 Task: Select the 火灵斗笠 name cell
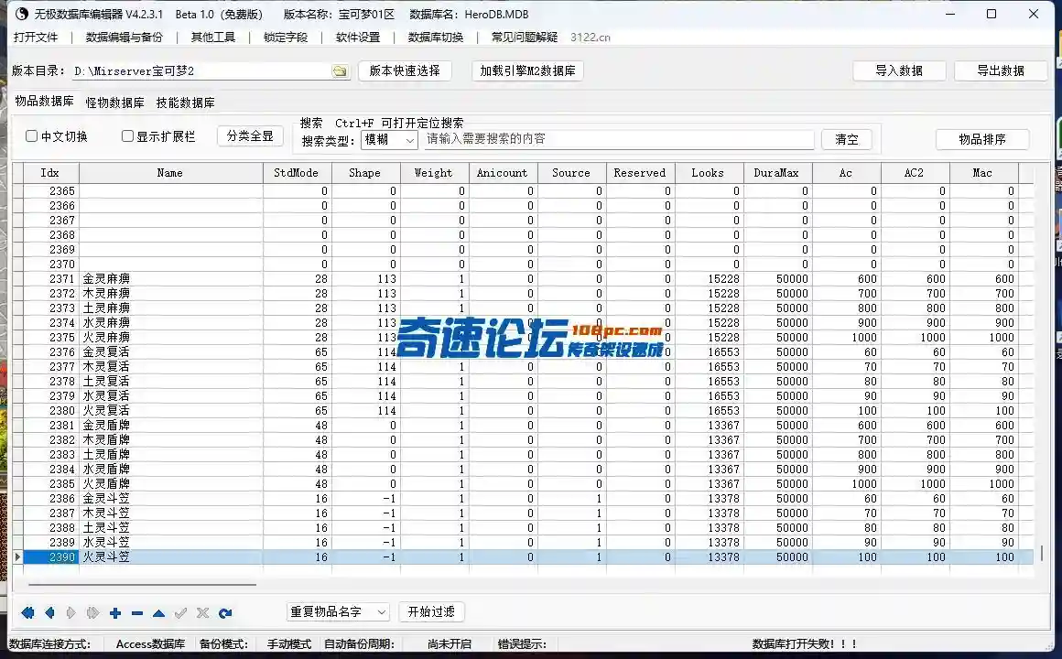pos(170,556)
